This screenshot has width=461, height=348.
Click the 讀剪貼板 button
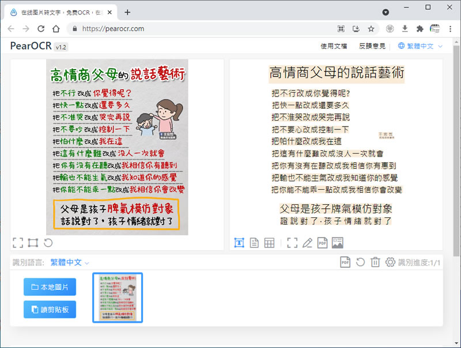(x=50, y=309)
